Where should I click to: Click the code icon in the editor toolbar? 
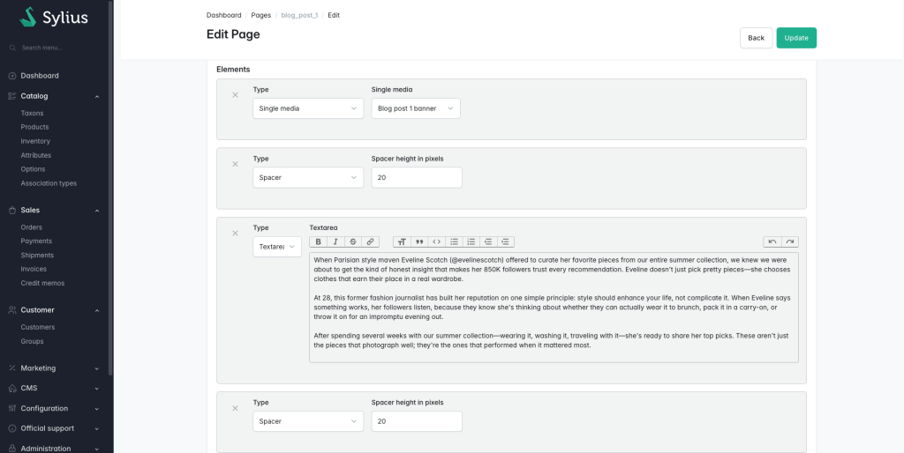pyautogui.click(x=436, y=241)
